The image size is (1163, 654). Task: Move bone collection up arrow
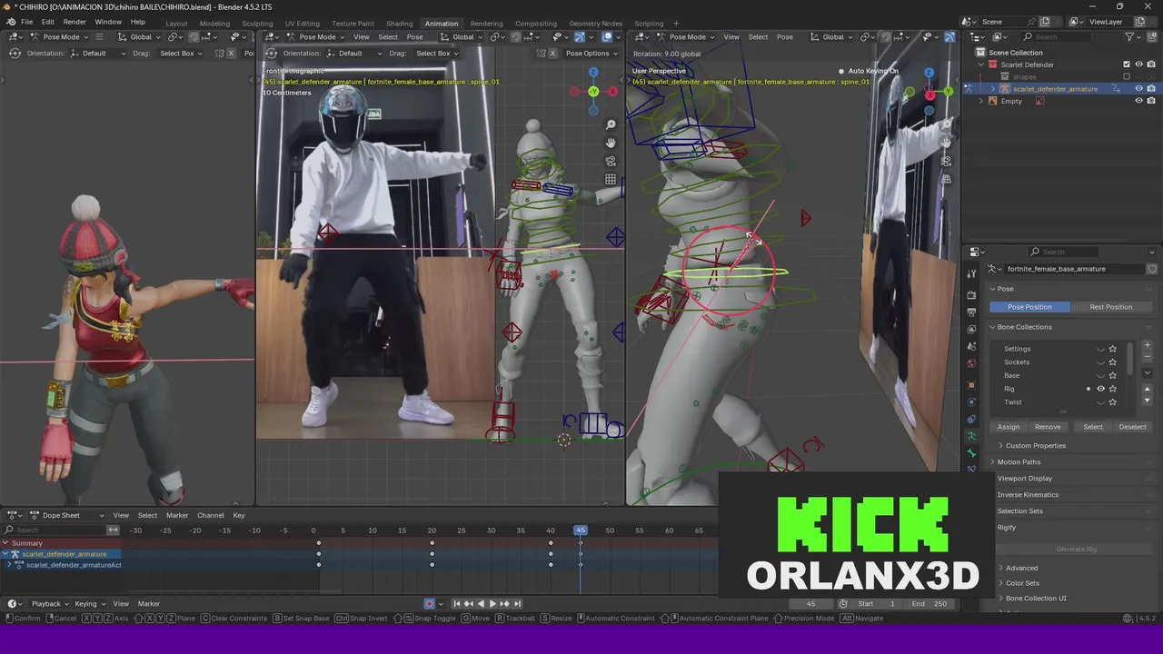pos(1147,390)
